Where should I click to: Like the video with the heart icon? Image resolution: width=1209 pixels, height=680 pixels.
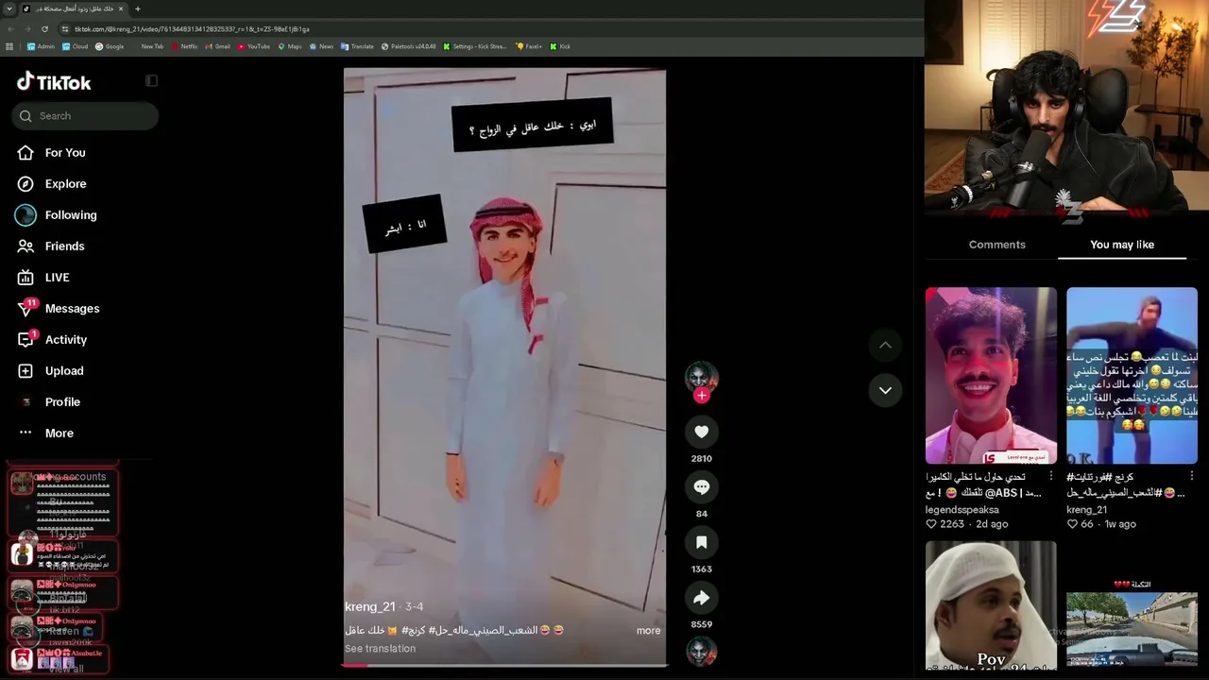[x=701, y=432]
